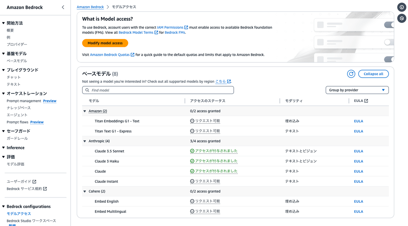Image resolution: width=408 pixels, height=226 pixels.
Task: Click the external link icon after こちら
Action: [x=229, y=81]
